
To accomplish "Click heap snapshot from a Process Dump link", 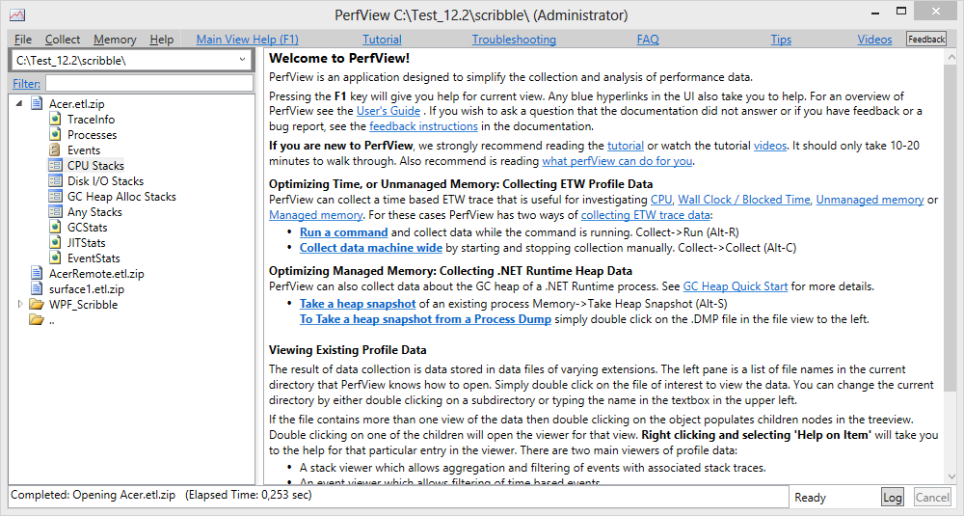I will (425, 319).
